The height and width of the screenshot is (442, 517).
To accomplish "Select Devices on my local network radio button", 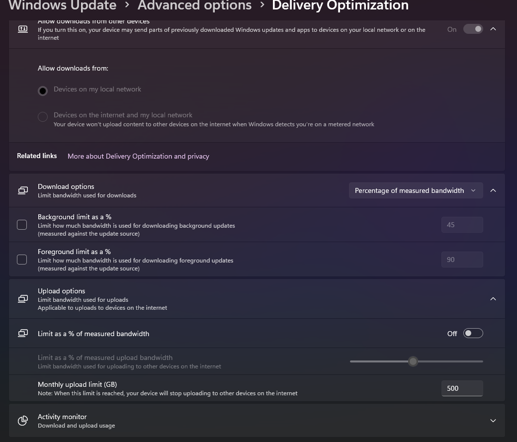I will (43, 90).
